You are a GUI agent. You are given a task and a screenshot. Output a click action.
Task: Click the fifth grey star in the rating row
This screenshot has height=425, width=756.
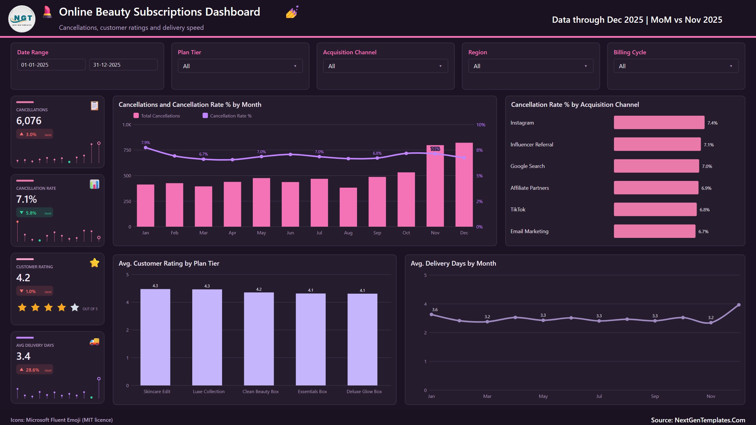click(75, 307)
